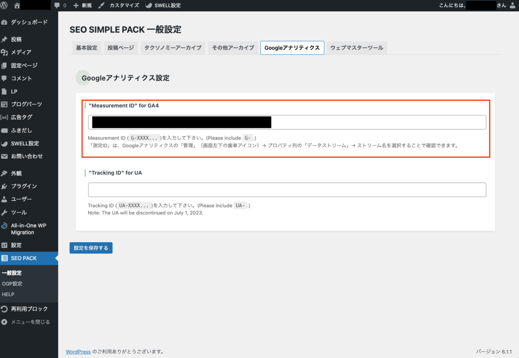
Task: Click the user avatar icon at top right
Action: pos(512,5)
